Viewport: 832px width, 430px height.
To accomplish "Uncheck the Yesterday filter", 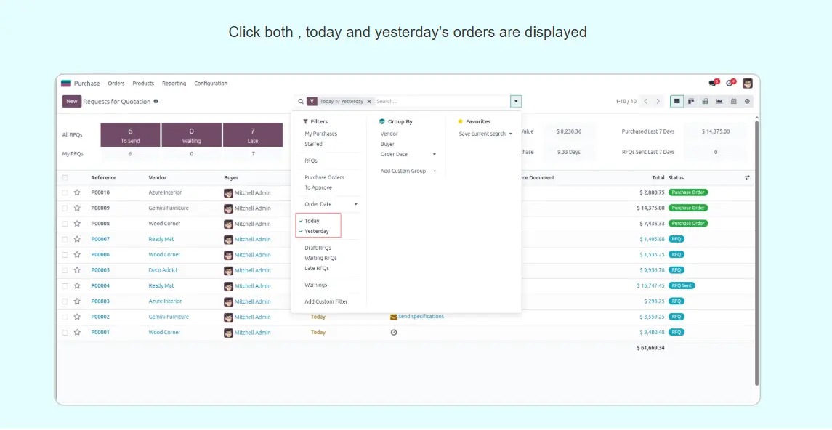I will coord(316,231).
